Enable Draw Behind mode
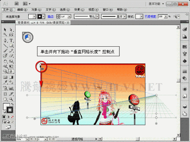The width and height of the screenshot is (190, 142). (8, 121)
